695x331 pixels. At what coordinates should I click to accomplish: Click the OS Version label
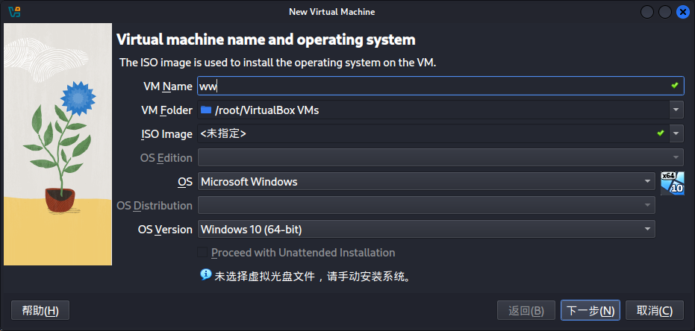(165, 230)
